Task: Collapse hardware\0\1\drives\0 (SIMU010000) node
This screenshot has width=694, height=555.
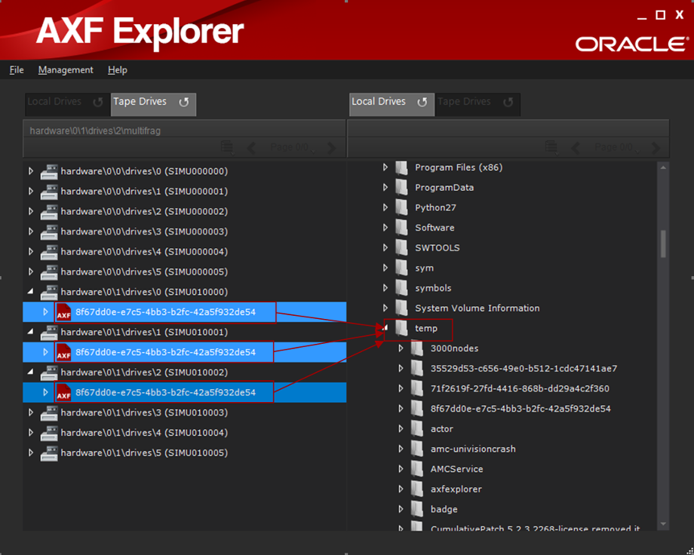Action: (30, 292)
